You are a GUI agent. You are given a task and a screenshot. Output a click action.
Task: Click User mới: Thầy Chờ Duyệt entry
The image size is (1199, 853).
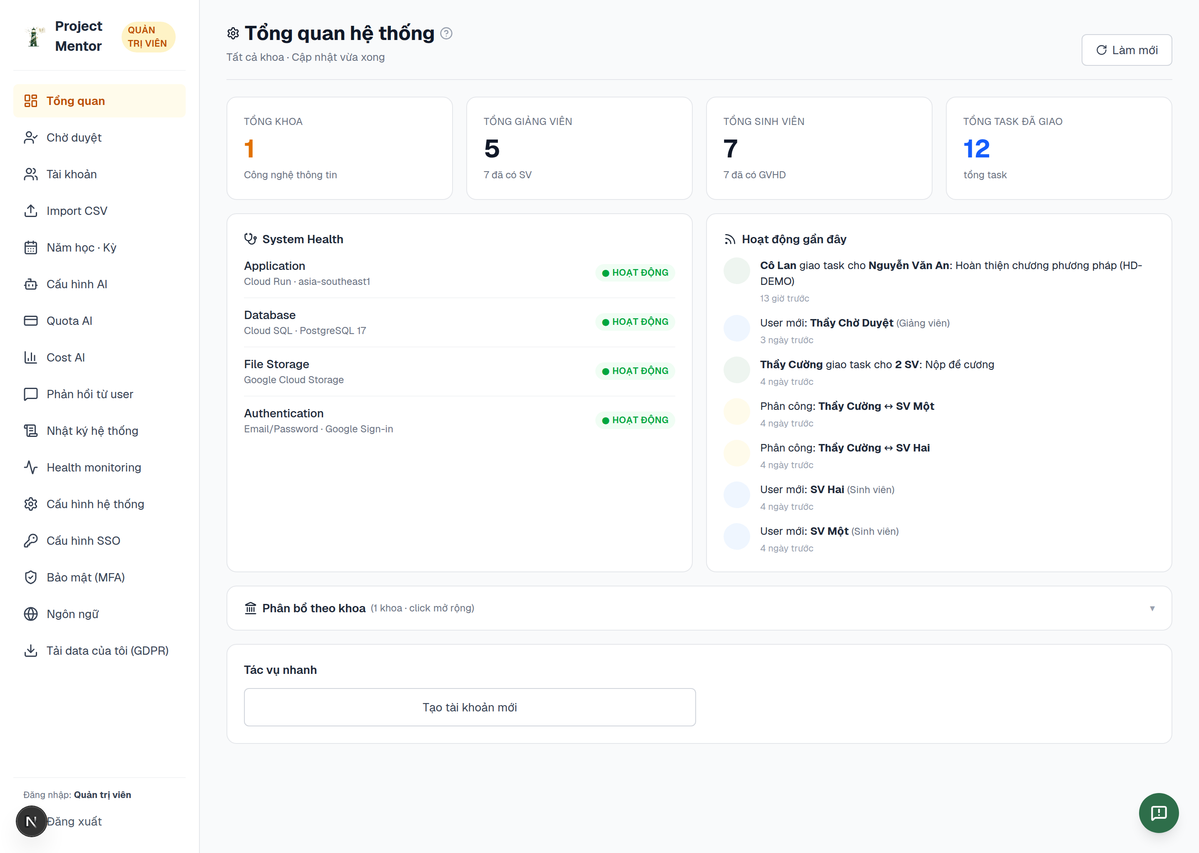(939, 331)
